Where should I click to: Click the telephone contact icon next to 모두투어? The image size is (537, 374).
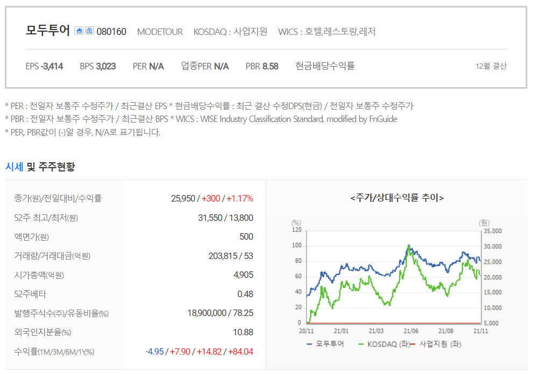pyautogui.click(x=89, y=31)
